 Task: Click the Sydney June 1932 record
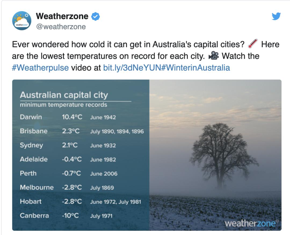click(x=103, y=146)
